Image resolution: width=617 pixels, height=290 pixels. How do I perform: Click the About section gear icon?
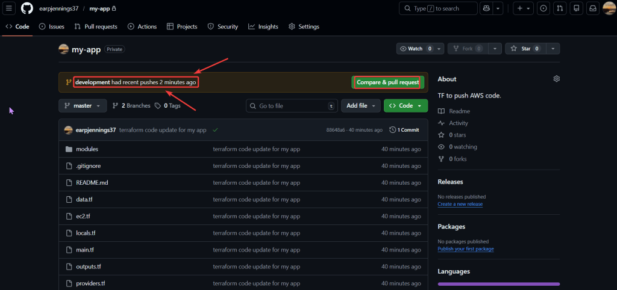pyautogui.click(x=556, y=79)
